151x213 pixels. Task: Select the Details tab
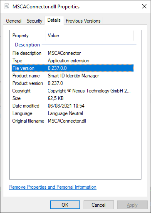click(x=54, y=20)
